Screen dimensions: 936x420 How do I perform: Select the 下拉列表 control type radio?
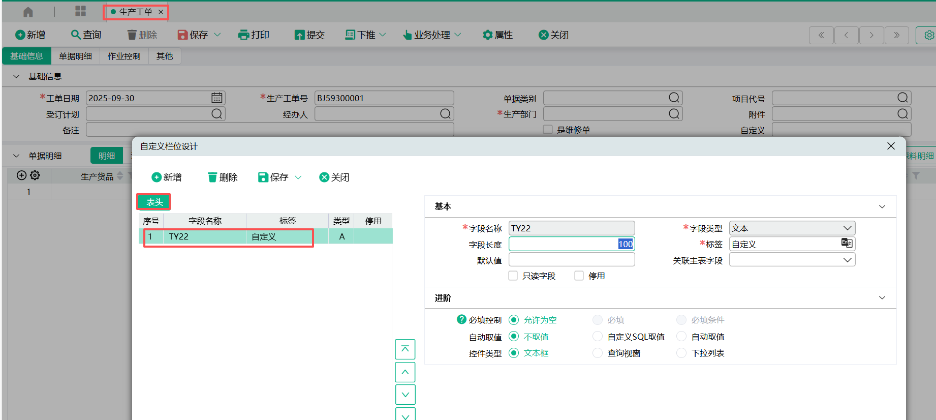pyautogui.click(x=681, y=353)
